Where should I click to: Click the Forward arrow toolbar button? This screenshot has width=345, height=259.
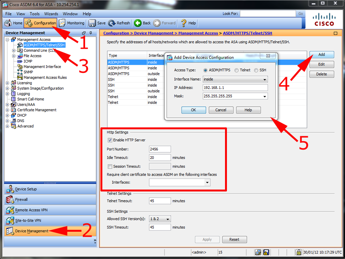pyautogui.click(x=164, y=23)
